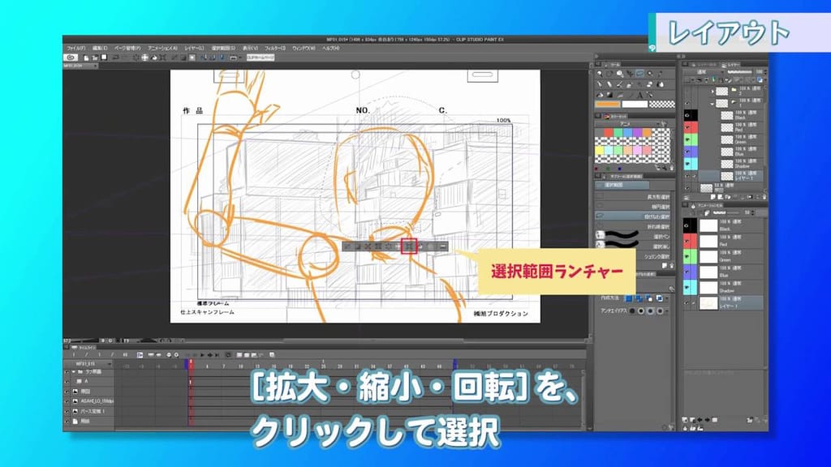Click the timeline Loop playback icon
The image size is (831, 467).
[x=228, y=355]
